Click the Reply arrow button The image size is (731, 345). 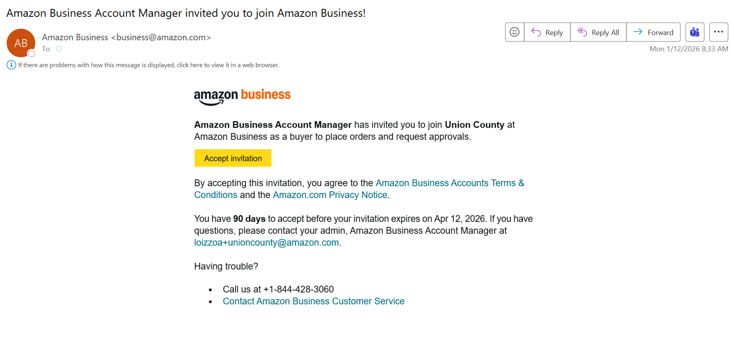click(547, 32)
